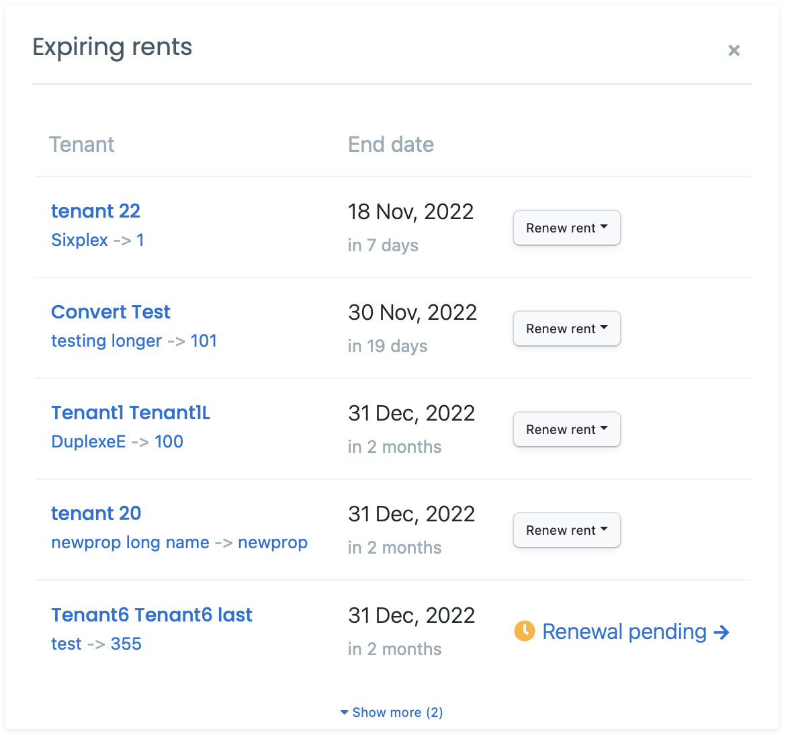
Task: Open Tenant1 Tenant1L tenant link
Action: point(131,413)
